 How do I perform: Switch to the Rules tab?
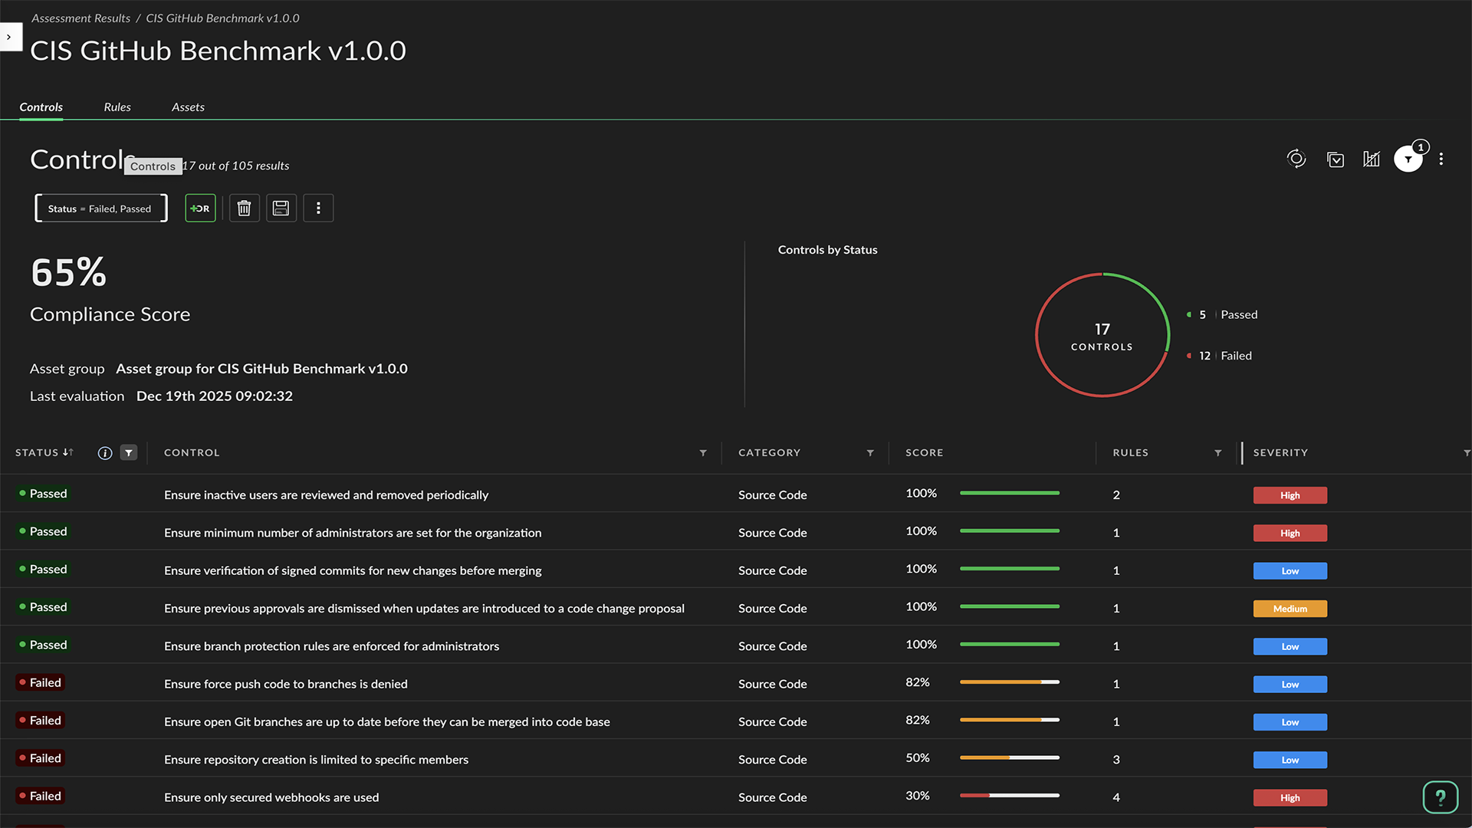click(x=117, y=107)
